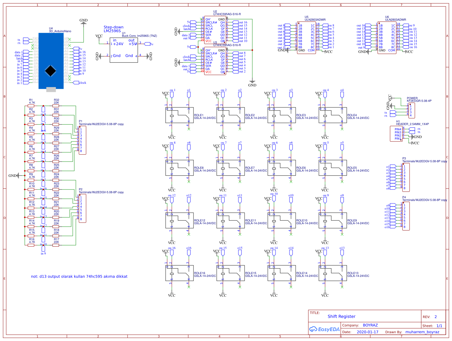The height and width of the screenshot is (341, 452).
Task: Select the ROLE16 relay symbol
Action: [179, 273]
